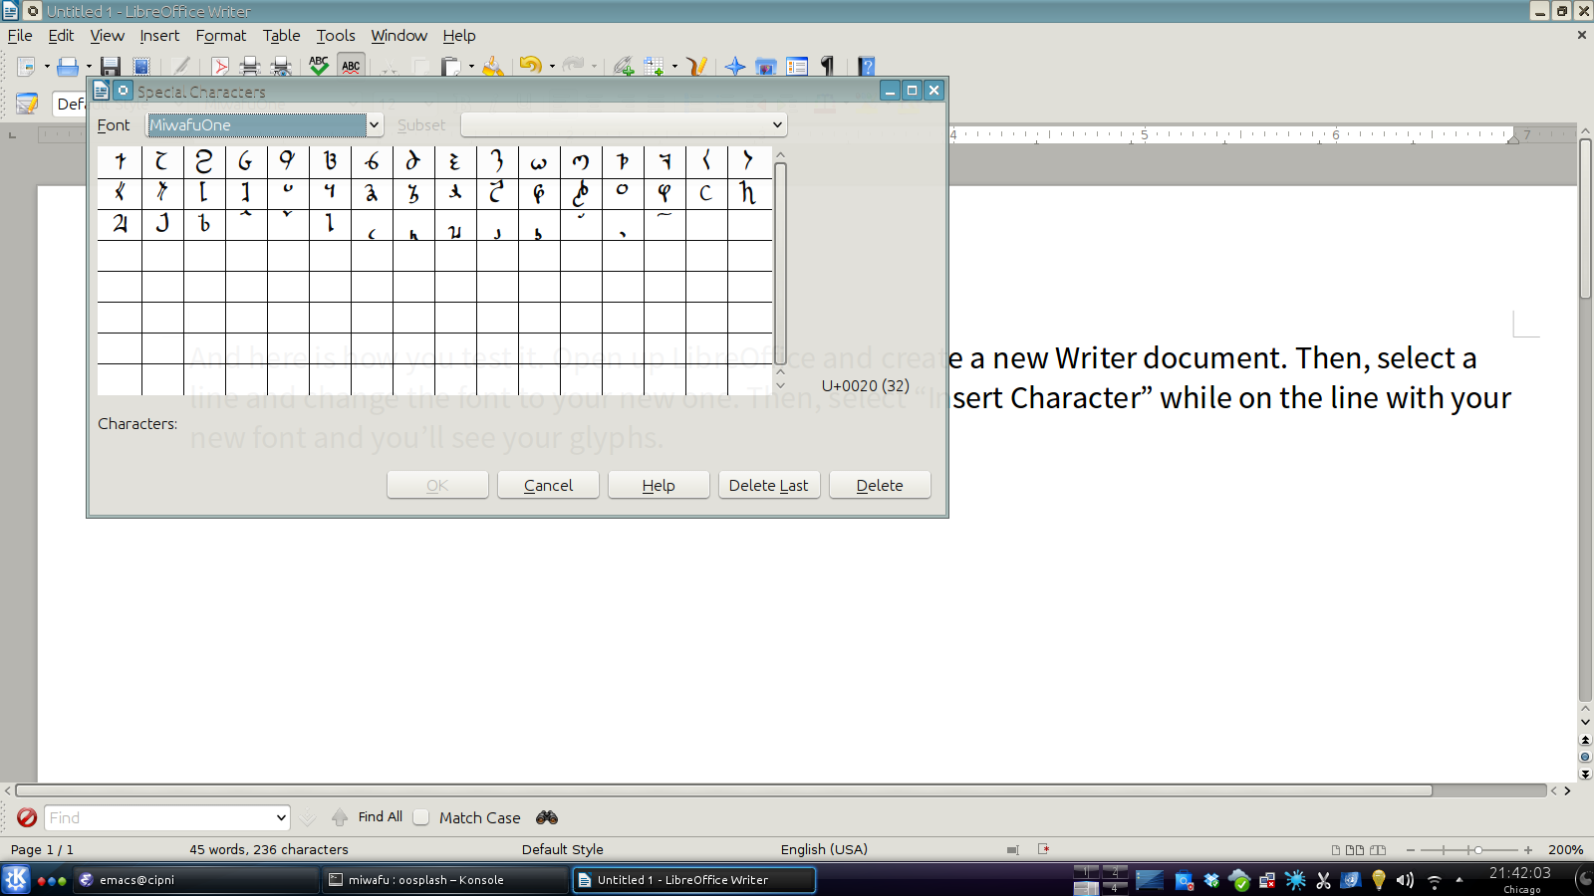Click the zoom in plus button
The height and width of the screenshot is (896, 1594).
1528,850
